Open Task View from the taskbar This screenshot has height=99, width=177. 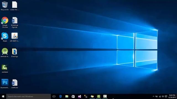point(54,97)
